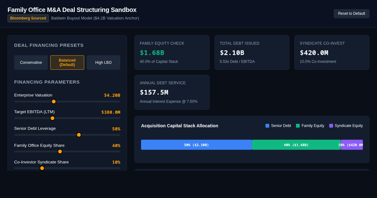
Task: Click the Baldwin Buyout Model subtitle
Action: click(95, 18)
